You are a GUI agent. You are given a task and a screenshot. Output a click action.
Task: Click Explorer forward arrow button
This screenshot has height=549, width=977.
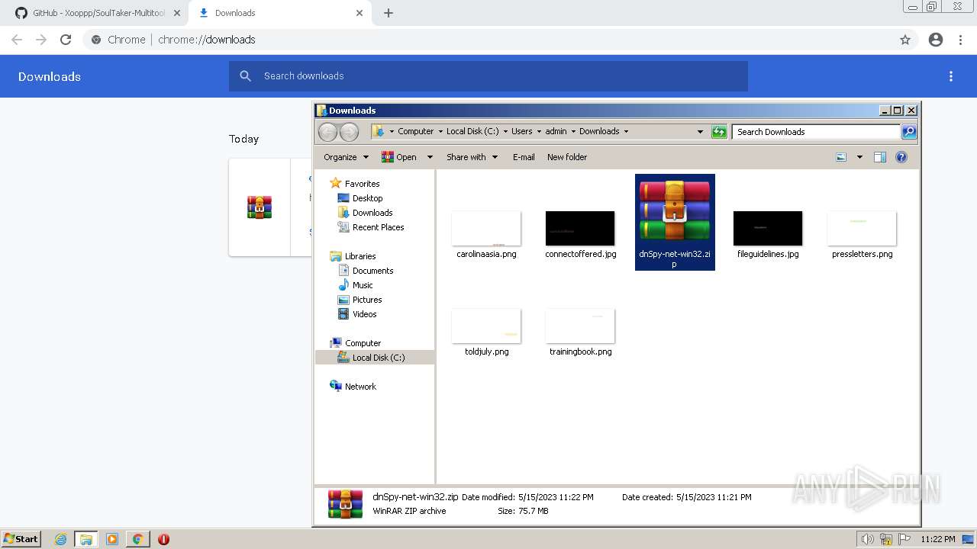point(349,132)
